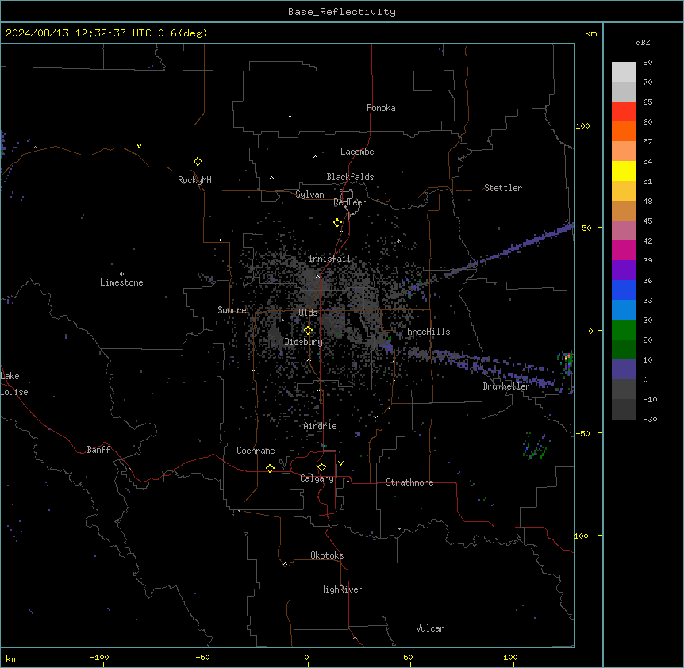
Task: Click the yellow diamond marker above Calgary label
Action: (321, 467)
